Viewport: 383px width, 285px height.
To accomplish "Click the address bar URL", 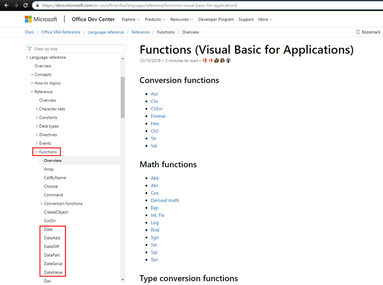I will tap(139, 5).
